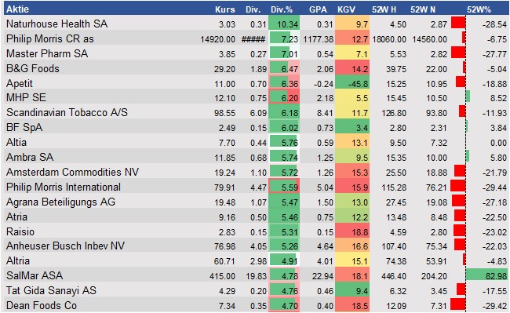This screenshot has width=510, height=313.
Task: Select the Div.% column header
Action: [x=282, y=9]
